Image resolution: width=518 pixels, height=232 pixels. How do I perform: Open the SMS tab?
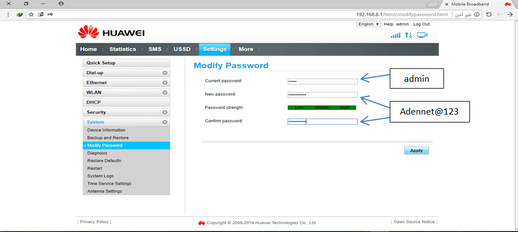pyautogui.click(x=155, y=49)
